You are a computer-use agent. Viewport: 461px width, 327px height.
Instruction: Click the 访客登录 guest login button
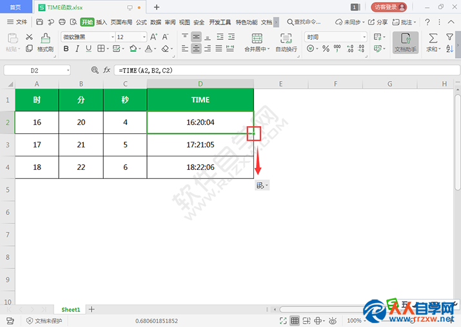389,7
